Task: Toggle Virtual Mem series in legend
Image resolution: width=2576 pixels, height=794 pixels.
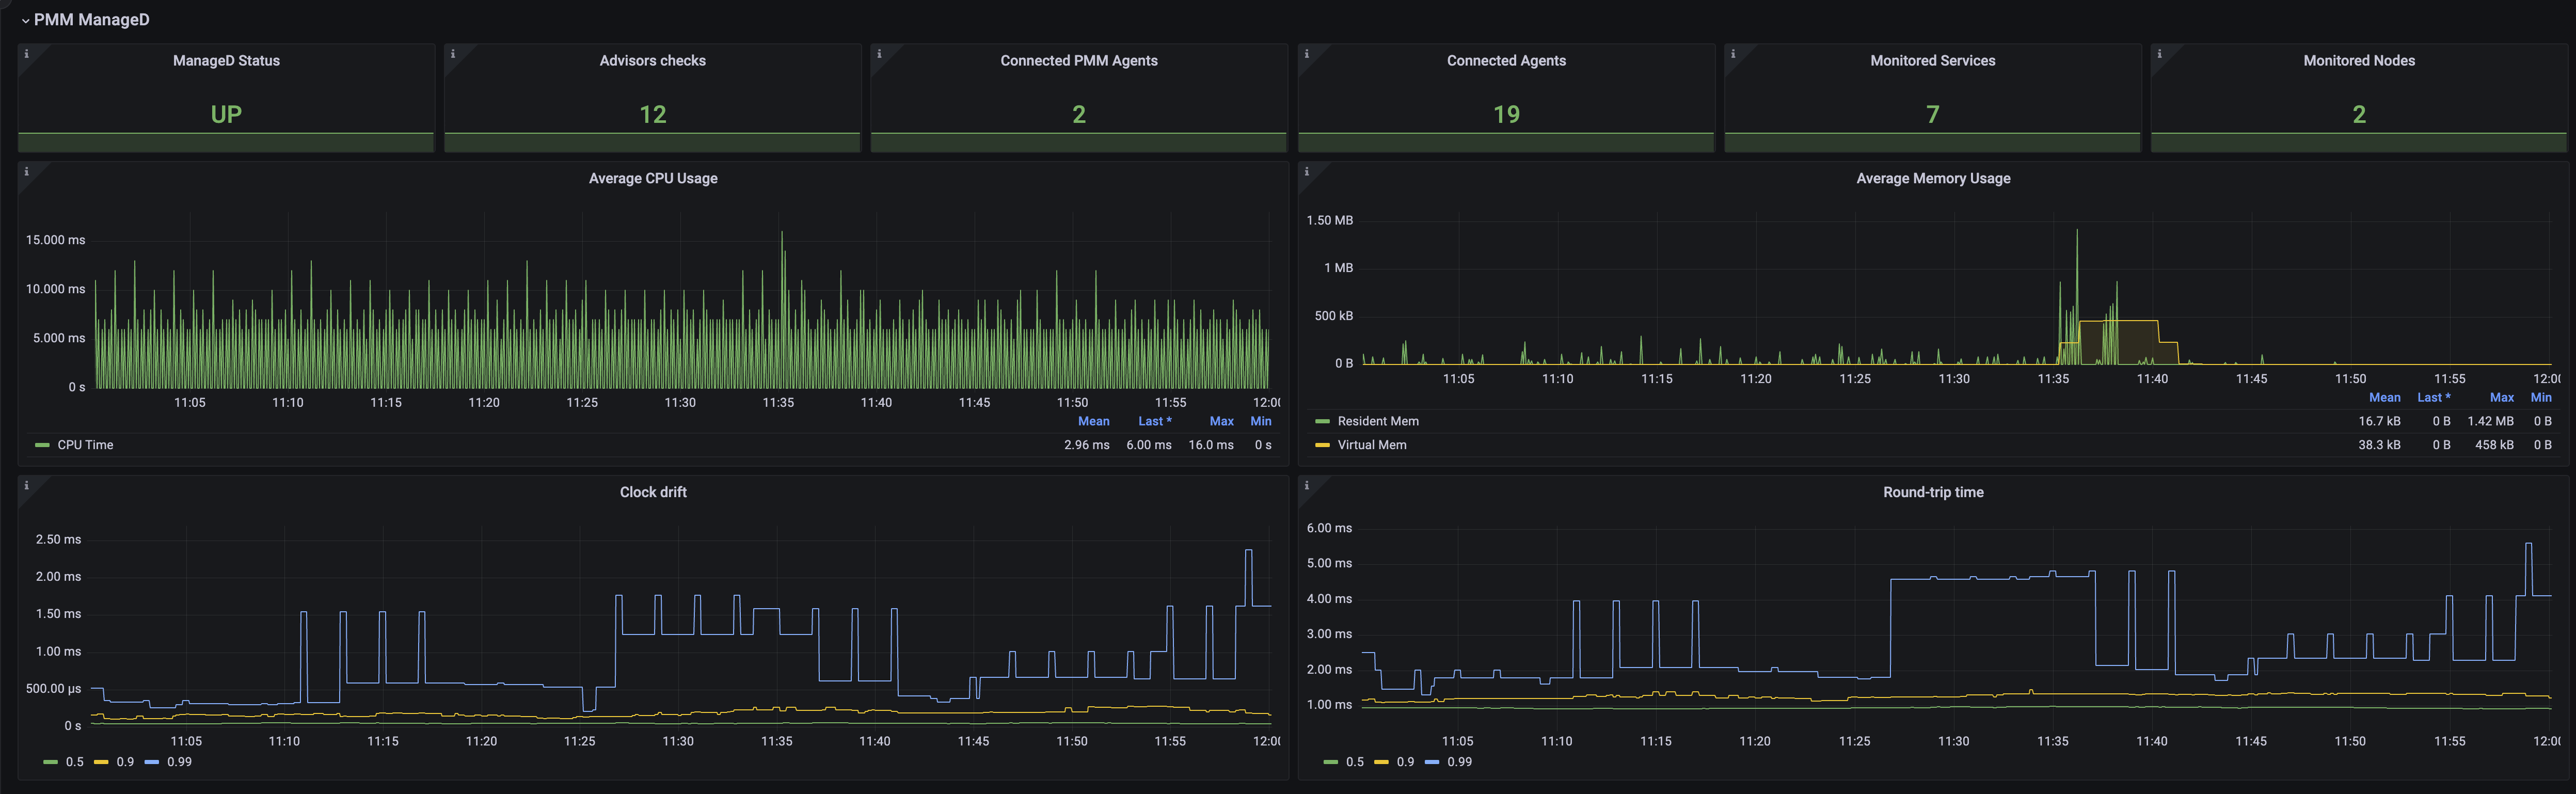Action: (1371, 445)
